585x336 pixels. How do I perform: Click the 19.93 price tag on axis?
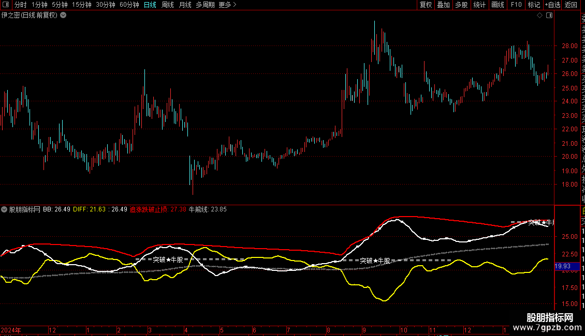(567, 266)
